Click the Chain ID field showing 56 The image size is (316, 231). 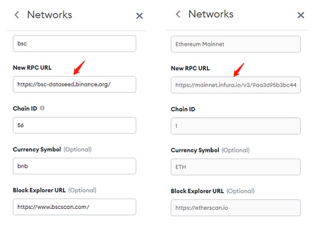74,126
